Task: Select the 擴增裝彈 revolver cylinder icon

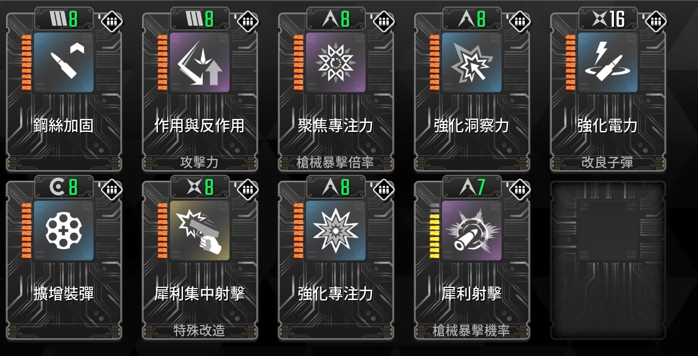Action: [x=64, y=230]
